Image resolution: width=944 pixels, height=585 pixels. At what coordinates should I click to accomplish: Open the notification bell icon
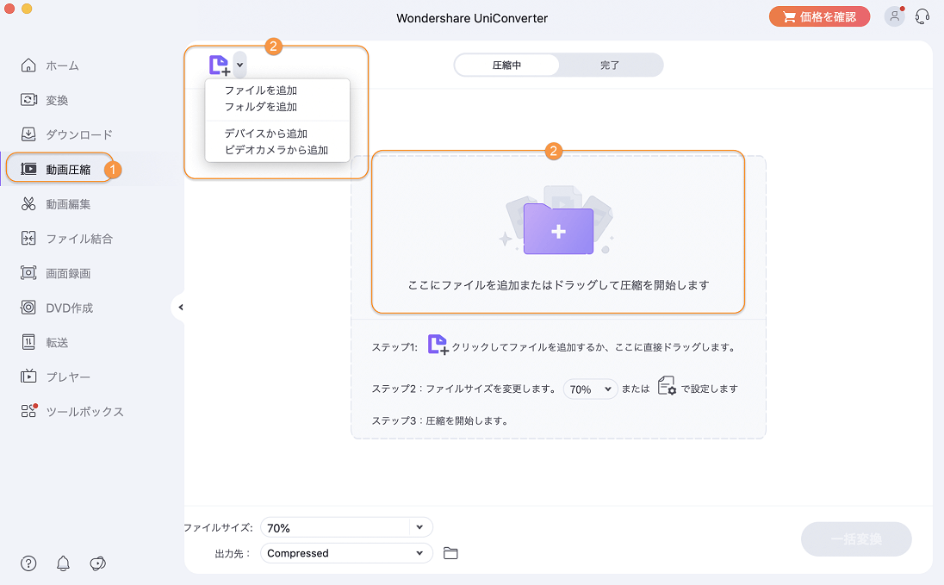click(63, 563)
